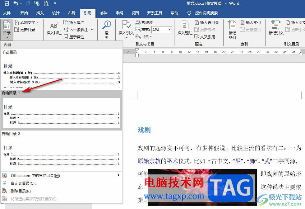Open Customize Quick Access Toolbar dropdown
This screenshot has width=305, height=209.
pos(55,3)
